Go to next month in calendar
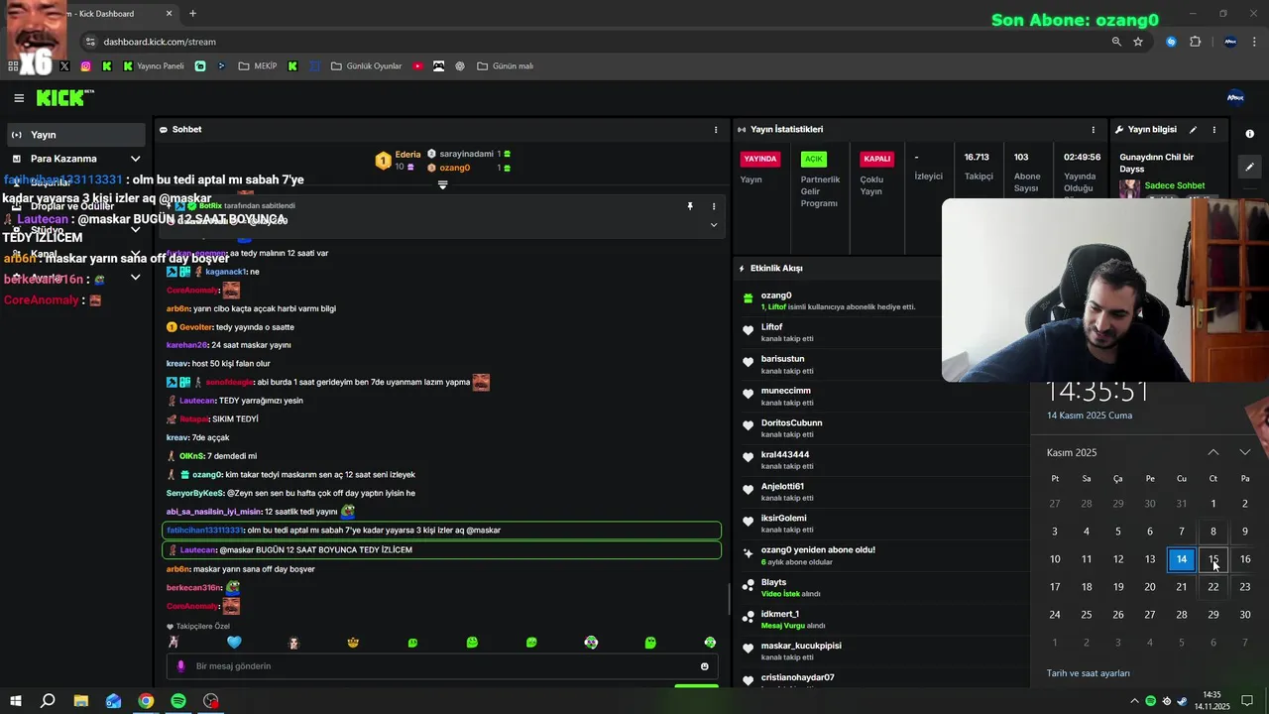1269x714 pixels. pos(1245,452)
